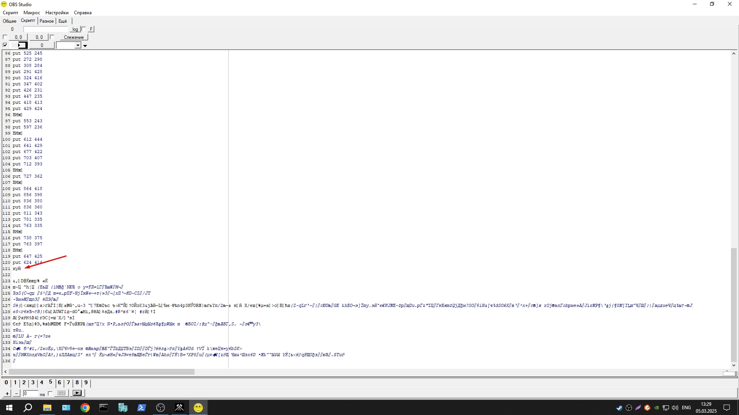Enable the checkbox next to ms field
Image resolution: width=739 pixels, height=415 pixels.
(50, 393)
